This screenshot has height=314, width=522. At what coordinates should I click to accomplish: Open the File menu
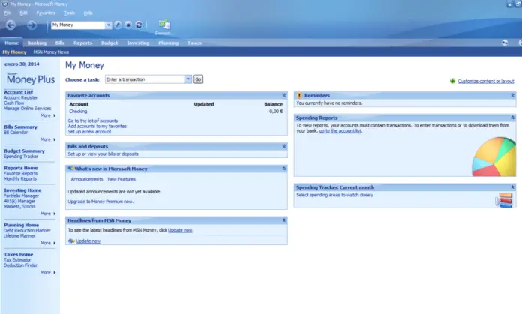7,13
